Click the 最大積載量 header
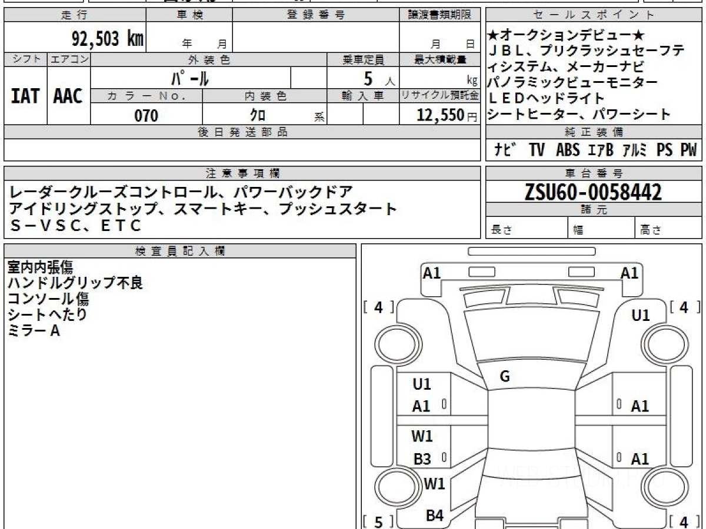Image resolution: width=706 pixels, height=529 pixels. (439, 59)
